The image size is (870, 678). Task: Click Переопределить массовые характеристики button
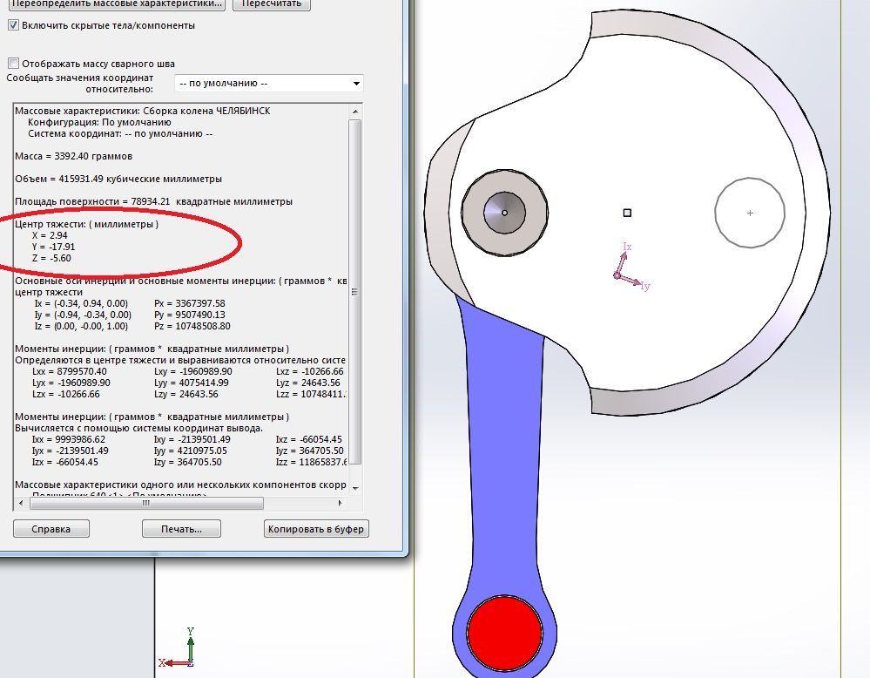click(116, 3)
